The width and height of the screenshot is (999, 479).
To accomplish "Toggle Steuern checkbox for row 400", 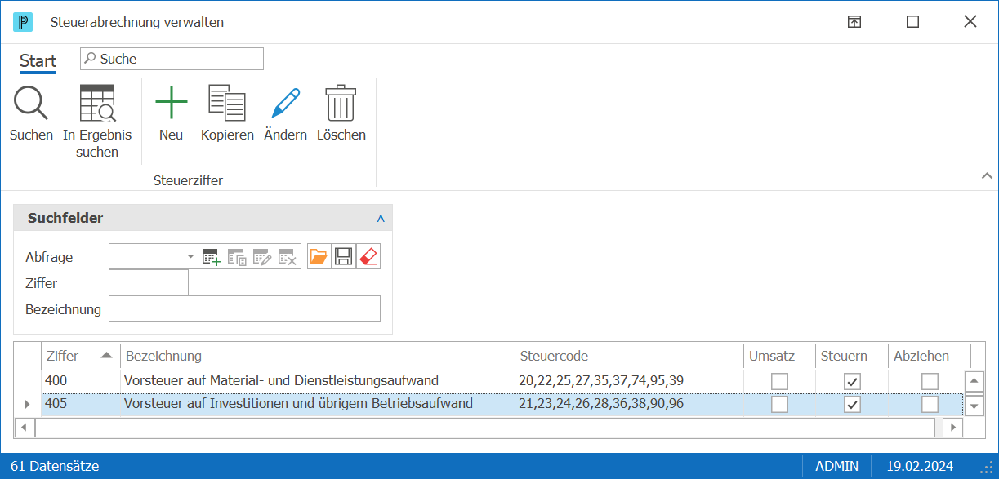I will click(852, 381).
